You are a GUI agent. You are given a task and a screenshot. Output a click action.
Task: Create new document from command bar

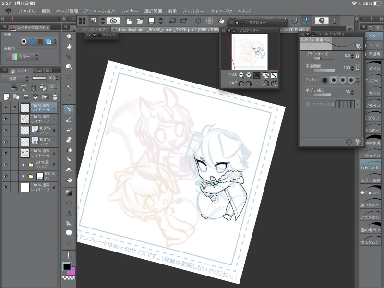(x=129, y=21)
